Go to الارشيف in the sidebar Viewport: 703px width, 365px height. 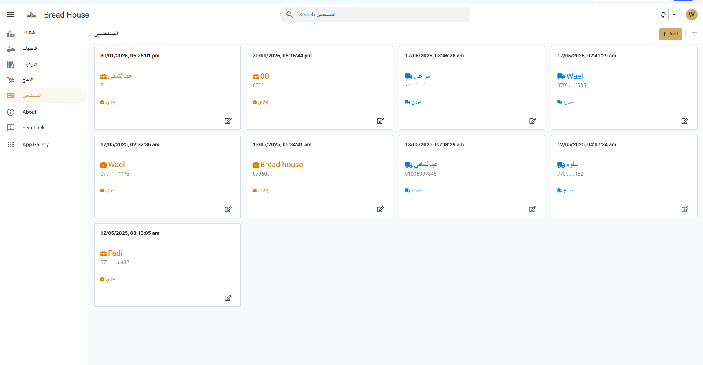[29, 64]
